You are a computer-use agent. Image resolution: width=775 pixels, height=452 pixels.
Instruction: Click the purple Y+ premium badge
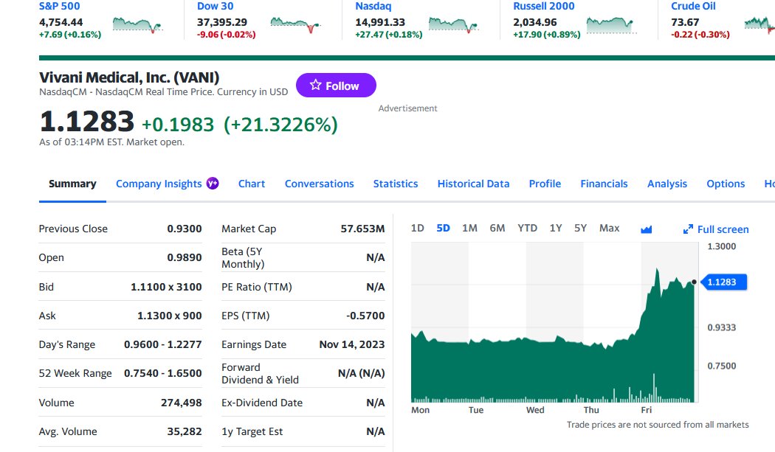pyautogui.click(x=213, y=184)
